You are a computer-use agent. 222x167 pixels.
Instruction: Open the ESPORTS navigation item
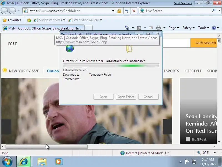click(x=171, y=71)
